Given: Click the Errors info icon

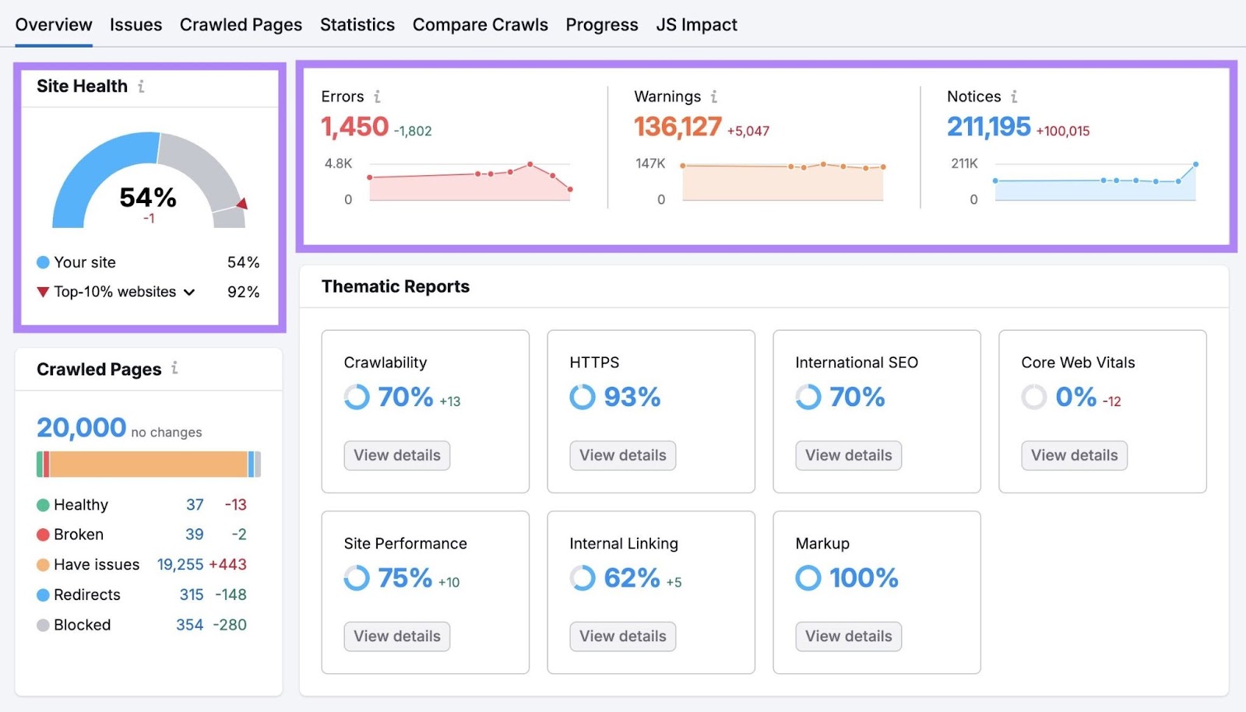Looking at the screenshot, I should [x=378, y=96].
